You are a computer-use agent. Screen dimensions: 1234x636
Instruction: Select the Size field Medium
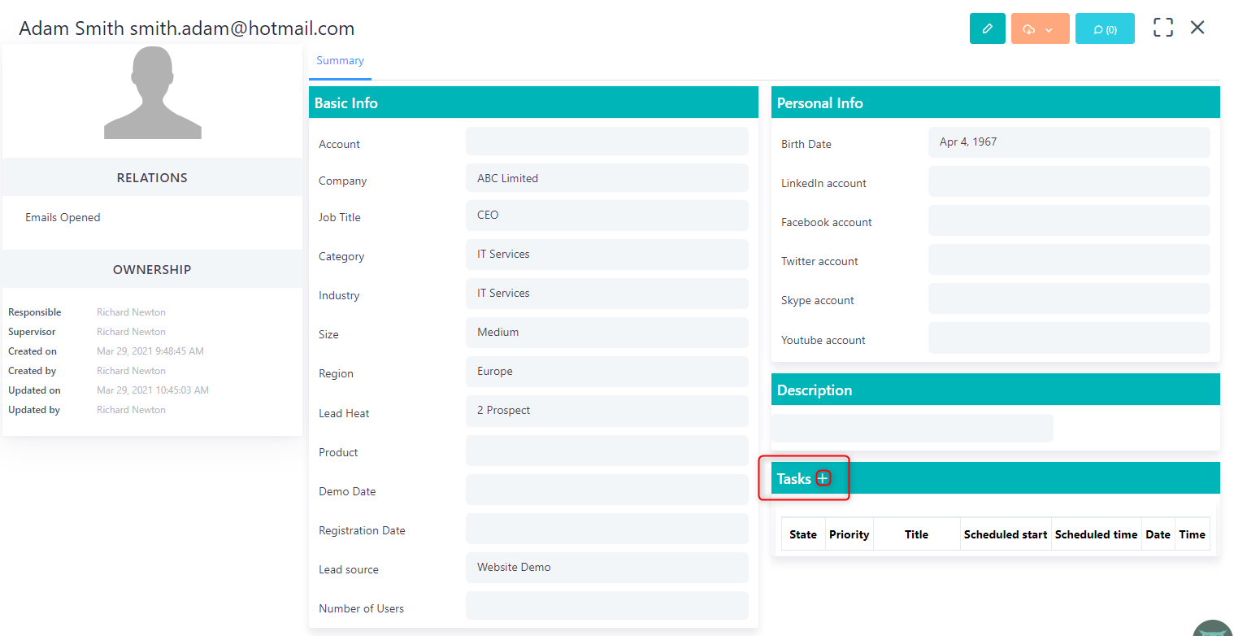606,333
